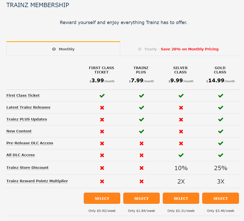Click First Class Ticket column's green checkmark
Viewport: 244px width, 221px height.
[102, 95]
